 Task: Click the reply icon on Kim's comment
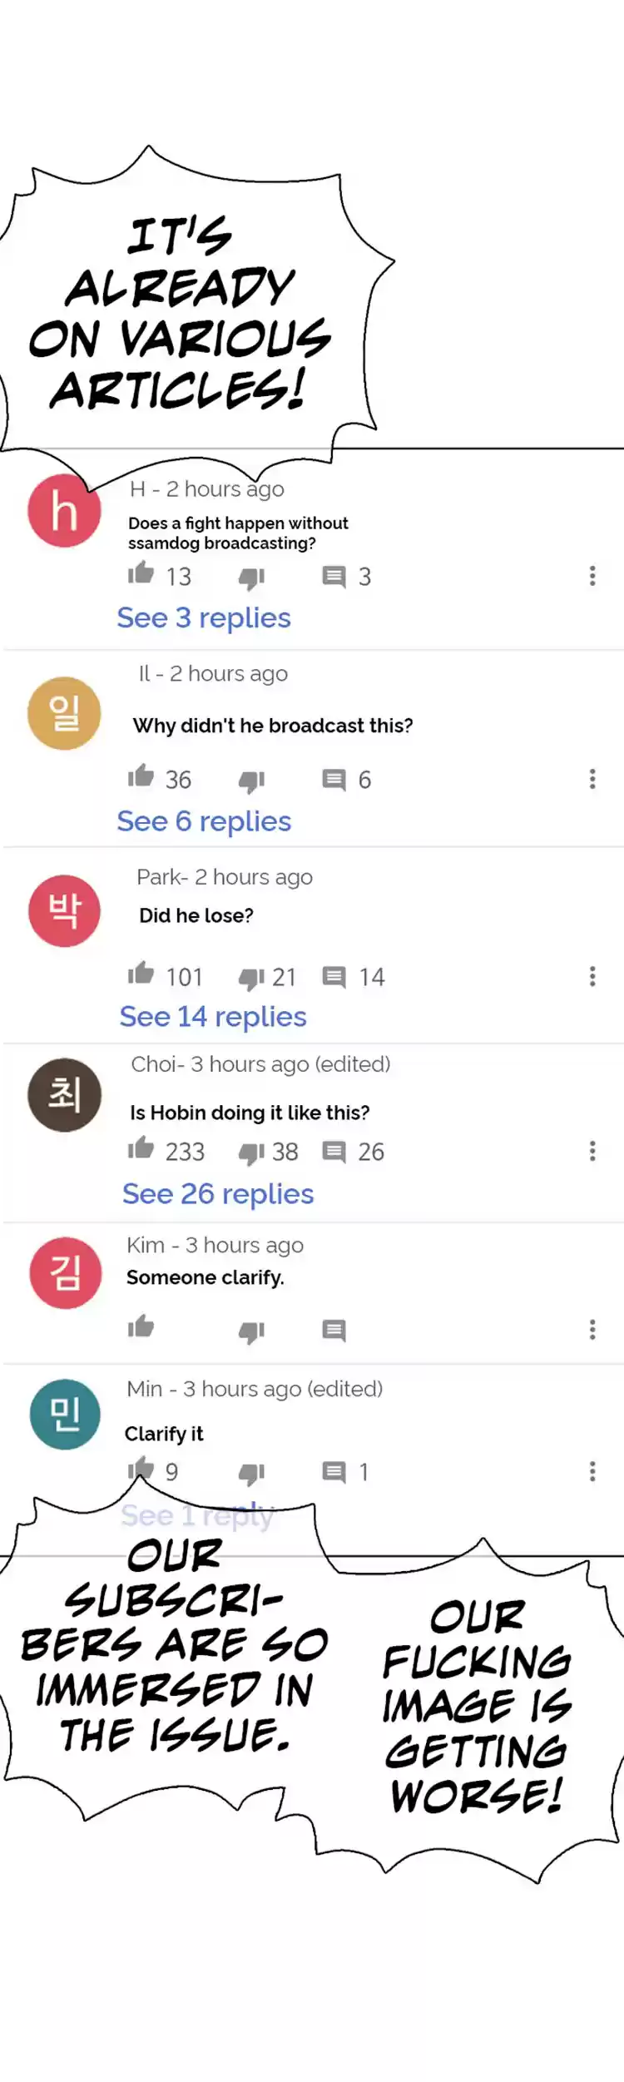tap(334, 1330)
